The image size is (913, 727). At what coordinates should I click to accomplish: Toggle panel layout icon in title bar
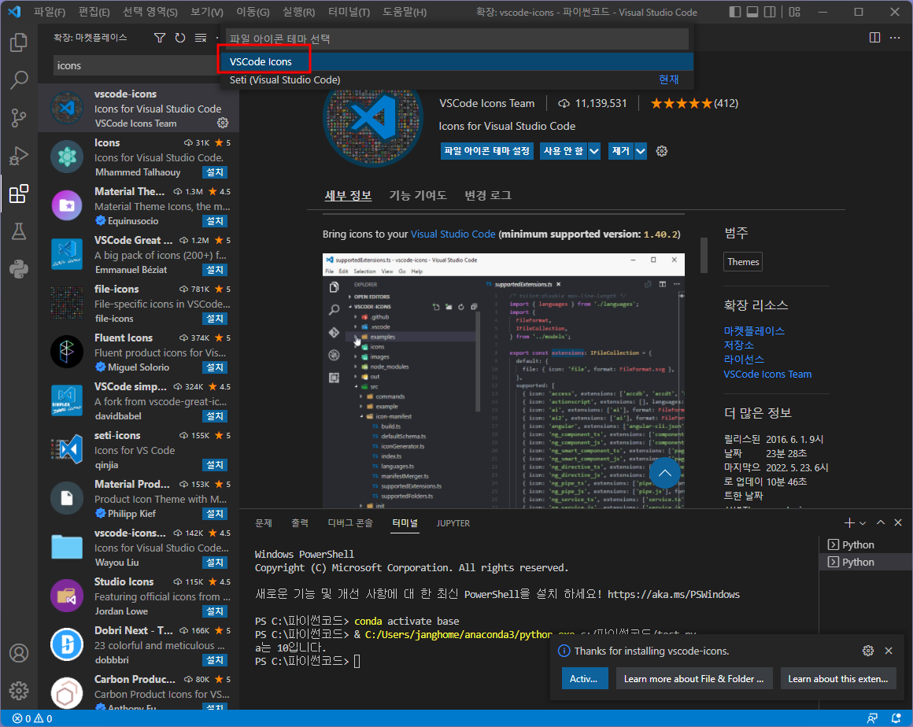(x=752, y=12)
